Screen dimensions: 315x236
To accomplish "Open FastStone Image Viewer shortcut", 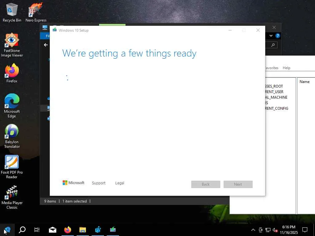I will [x=12, y=45].
